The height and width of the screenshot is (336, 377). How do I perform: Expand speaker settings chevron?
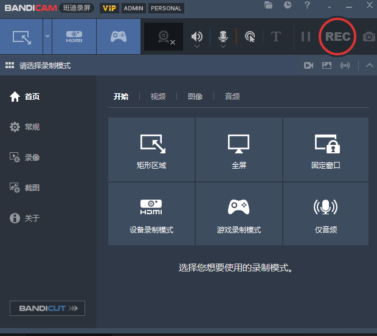pos(197,46)
